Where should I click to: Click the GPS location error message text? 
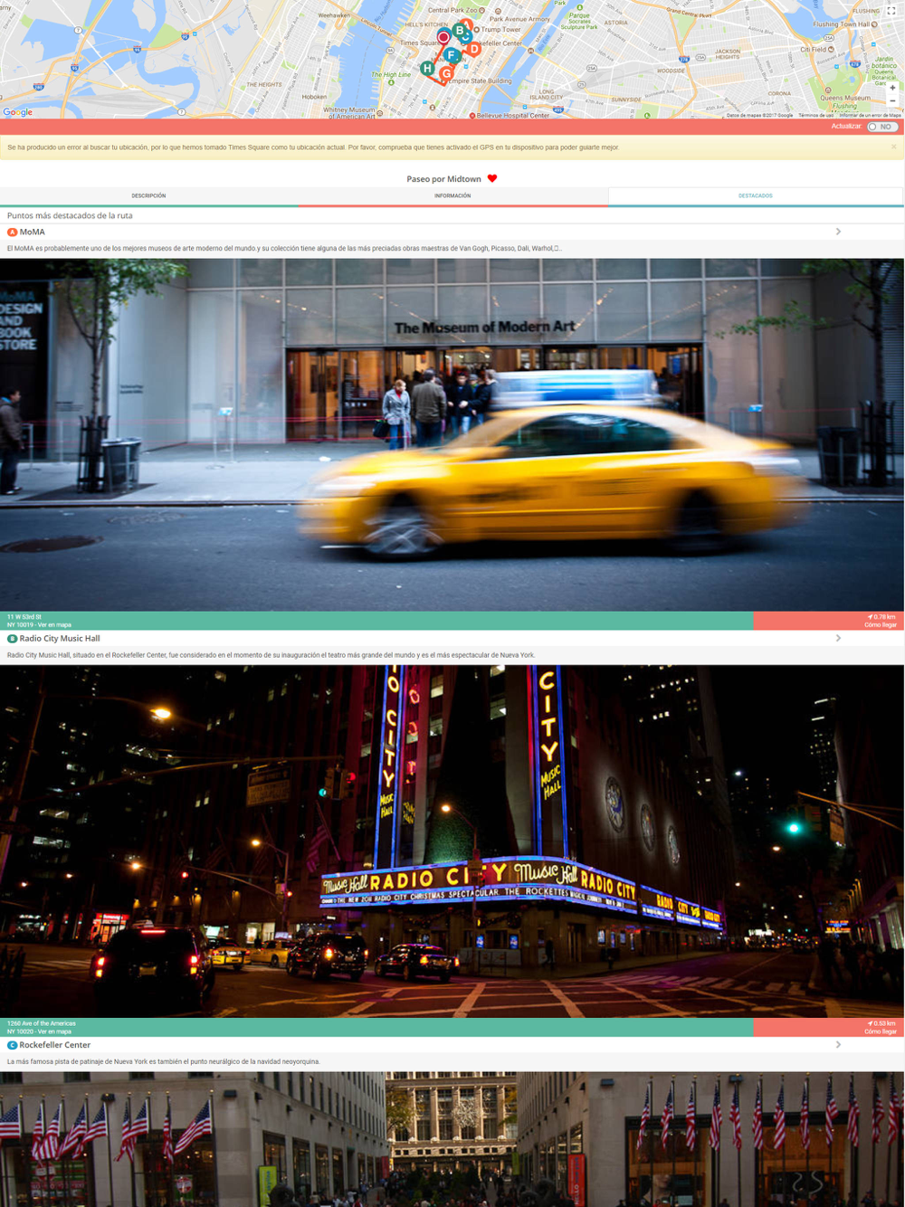point(313,147)
